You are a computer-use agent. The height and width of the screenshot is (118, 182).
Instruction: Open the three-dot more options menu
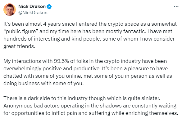pos(176,7)
